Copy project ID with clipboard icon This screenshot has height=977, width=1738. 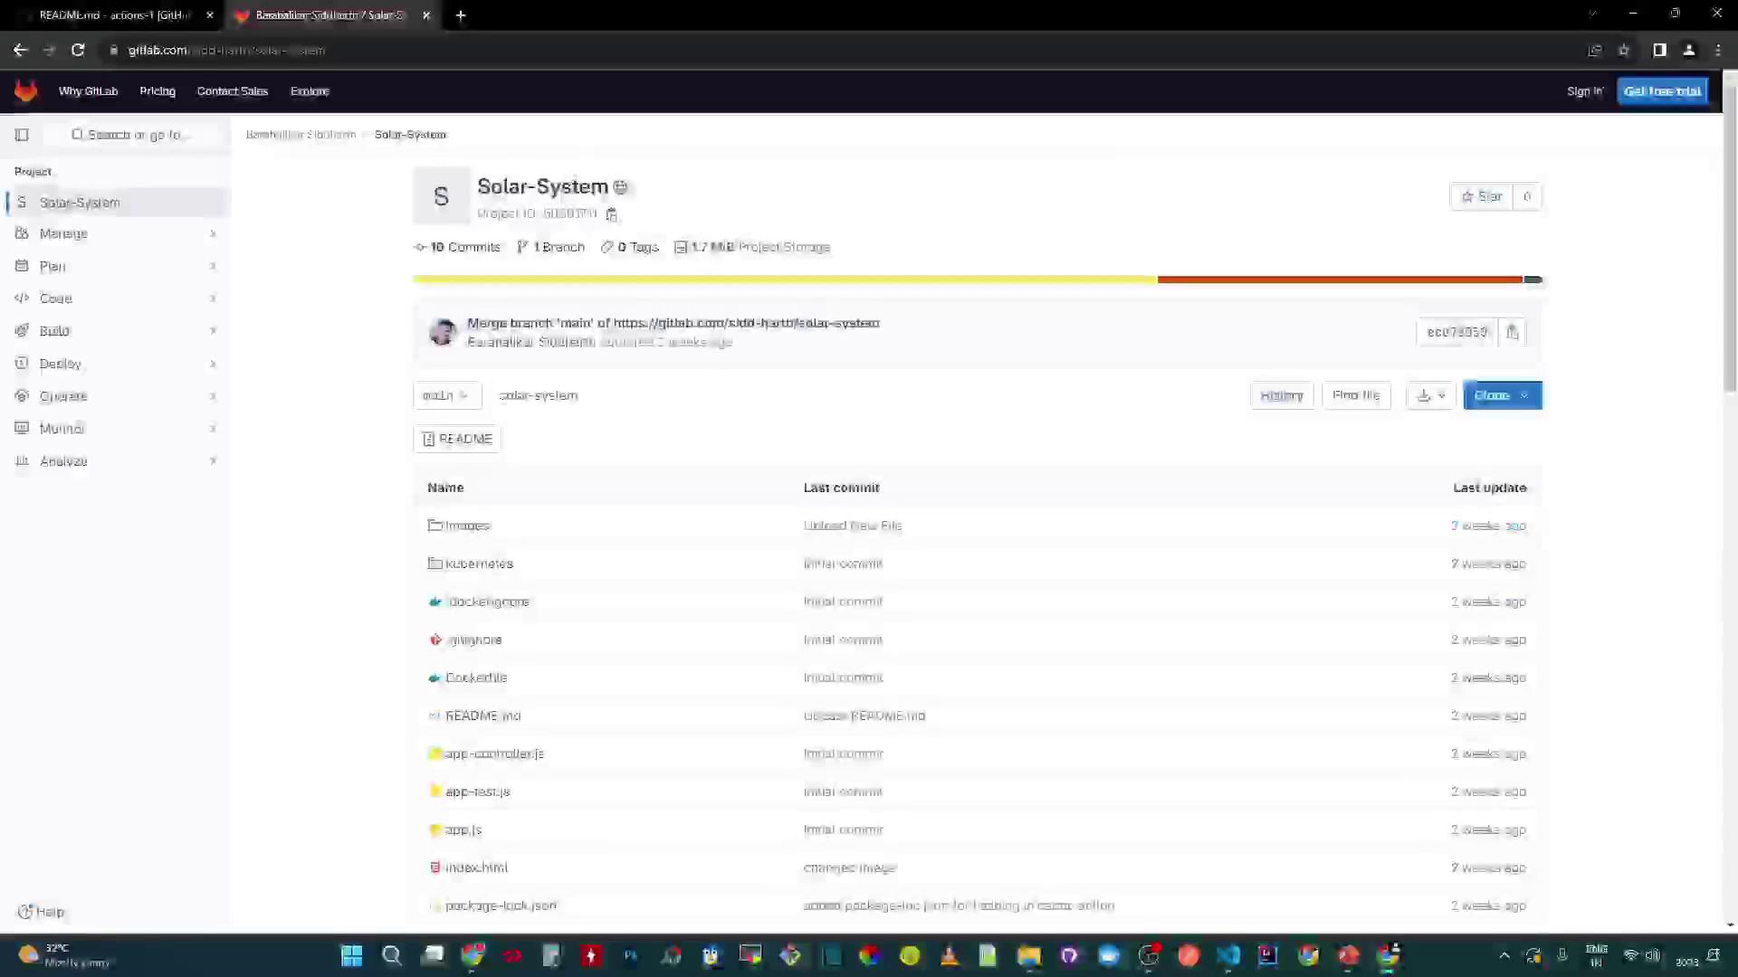click(x=611, y=214)
